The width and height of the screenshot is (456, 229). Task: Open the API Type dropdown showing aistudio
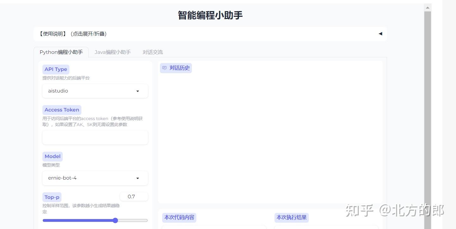(95, 91)
